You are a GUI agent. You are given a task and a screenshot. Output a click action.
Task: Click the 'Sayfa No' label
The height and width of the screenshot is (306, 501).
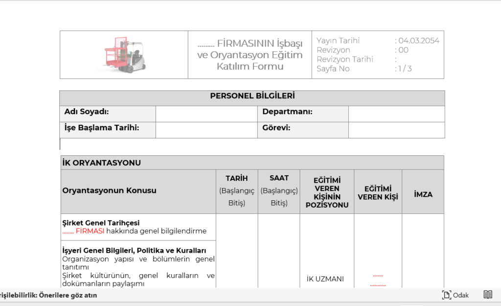coord(333,69)
